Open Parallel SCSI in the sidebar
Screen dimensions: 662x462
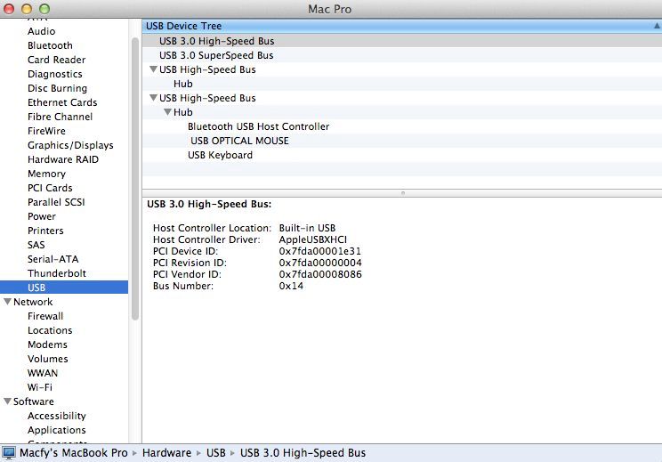[56, 202]
